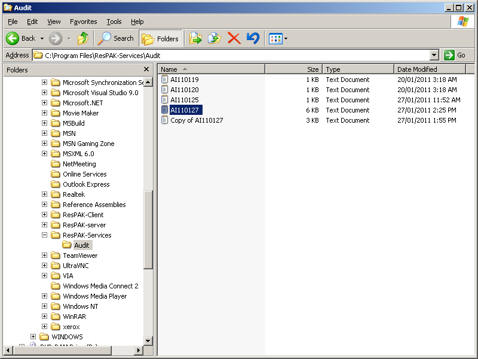478x359 pixels.
Task: Select the VIA folder icon
Action: (56, 276)
